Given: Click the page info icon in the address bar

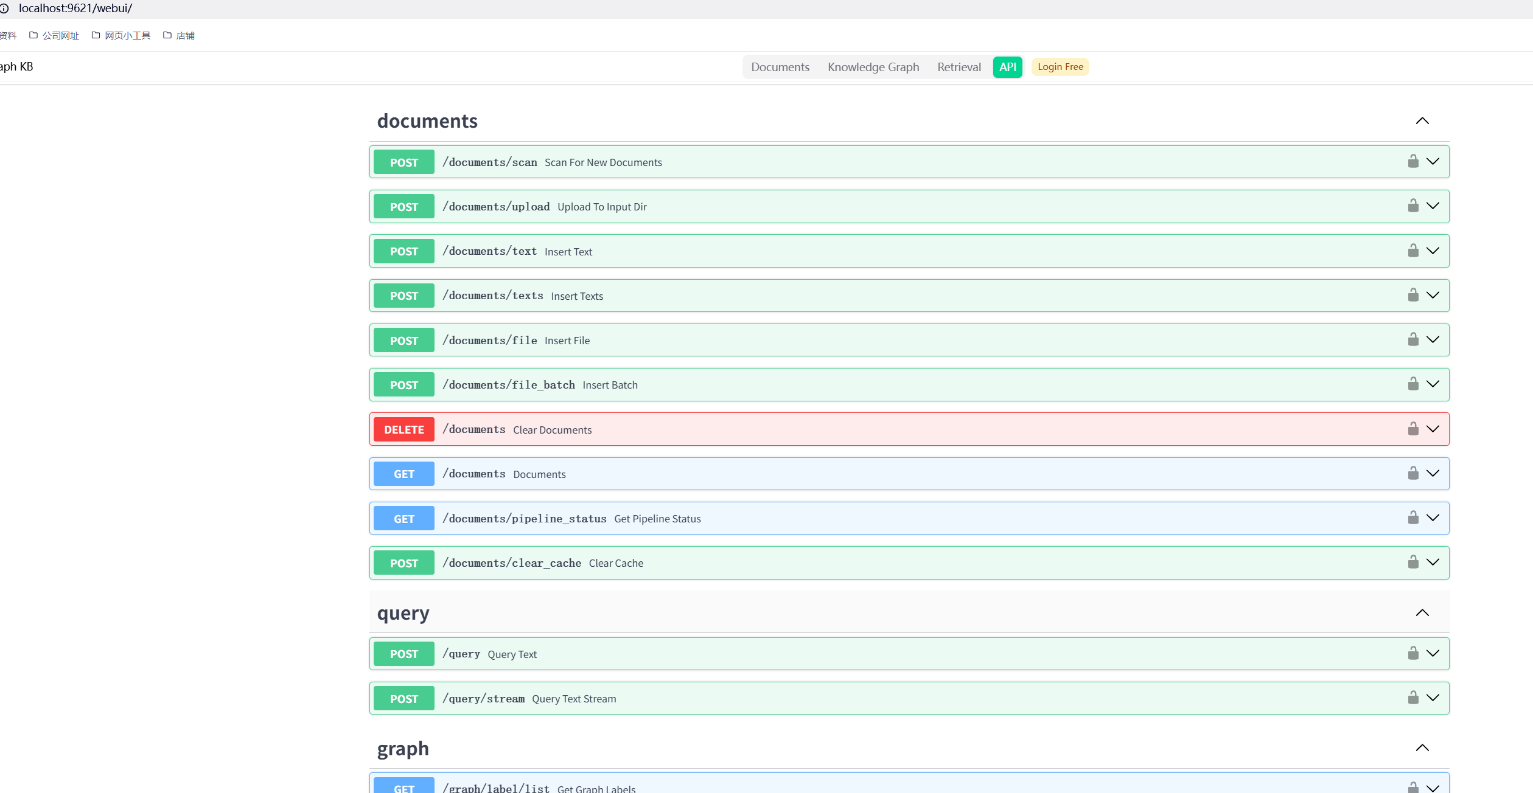Looking at the screenshot, I should (x=5, y=9).
